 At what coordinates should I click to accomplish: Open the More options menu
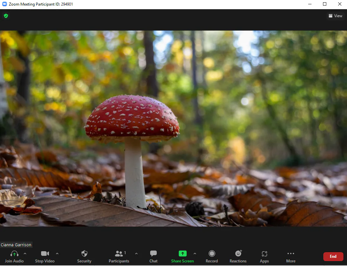coord(291,256)
